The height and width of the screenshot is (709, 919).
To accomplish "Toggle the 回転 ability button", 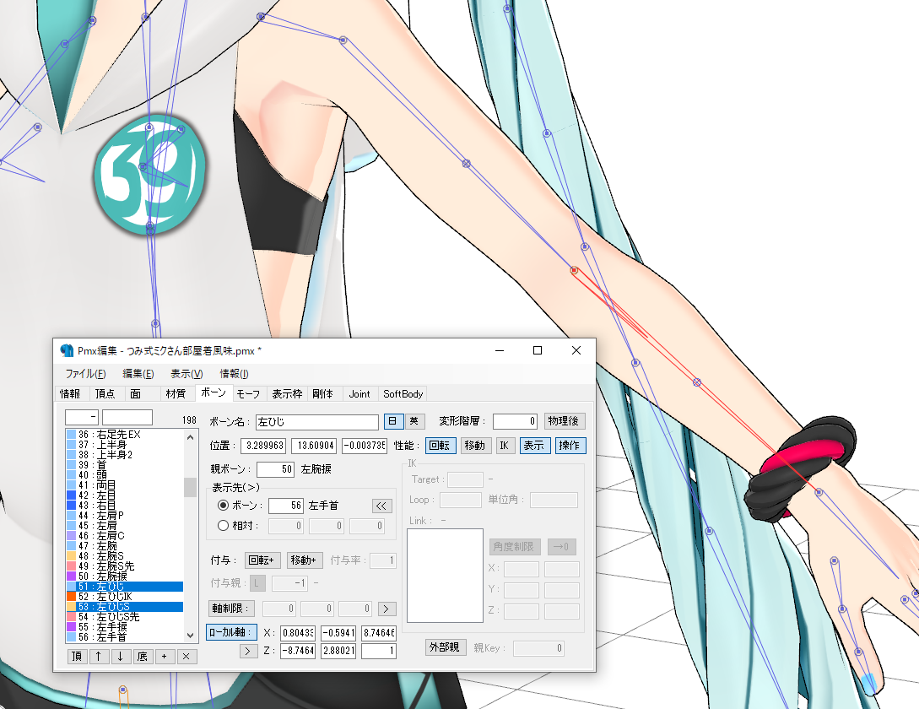I will click(441, 446).
